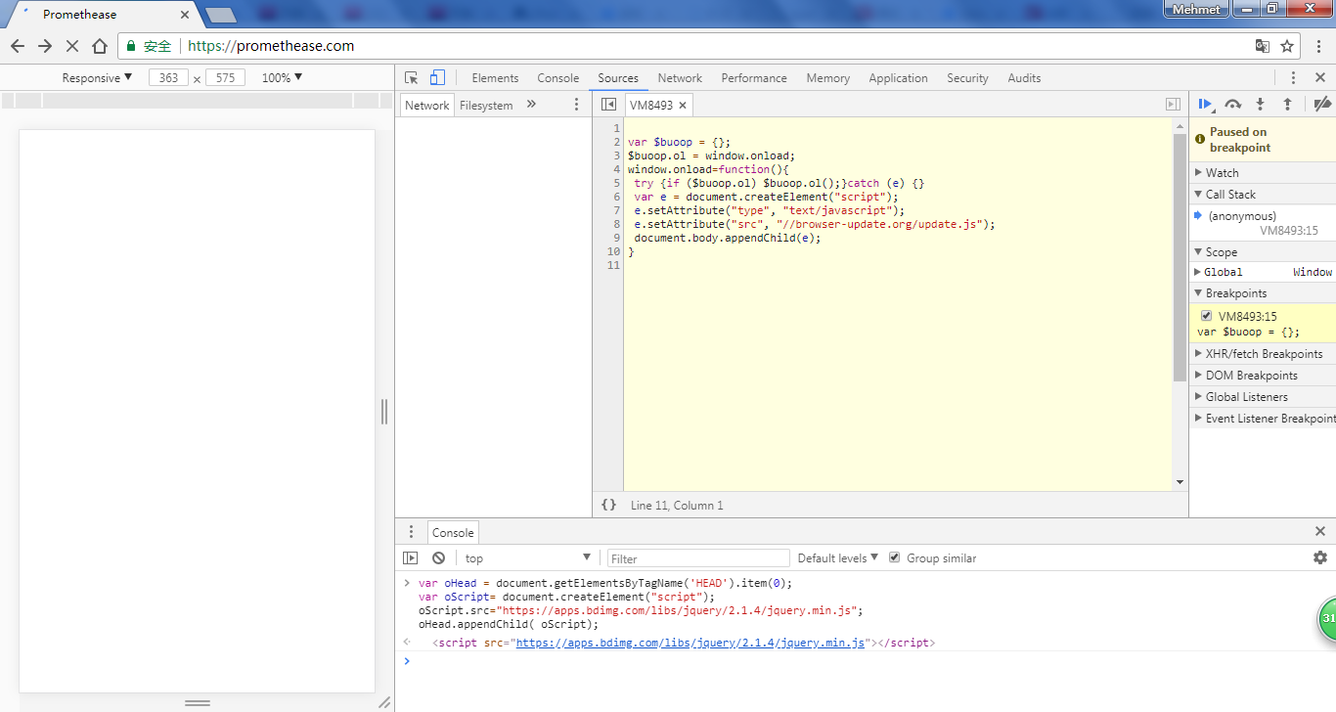Deactivate all breakpoints
Image resolution: width=1336 pixels, height=712 pixels.
point(1322,105)
